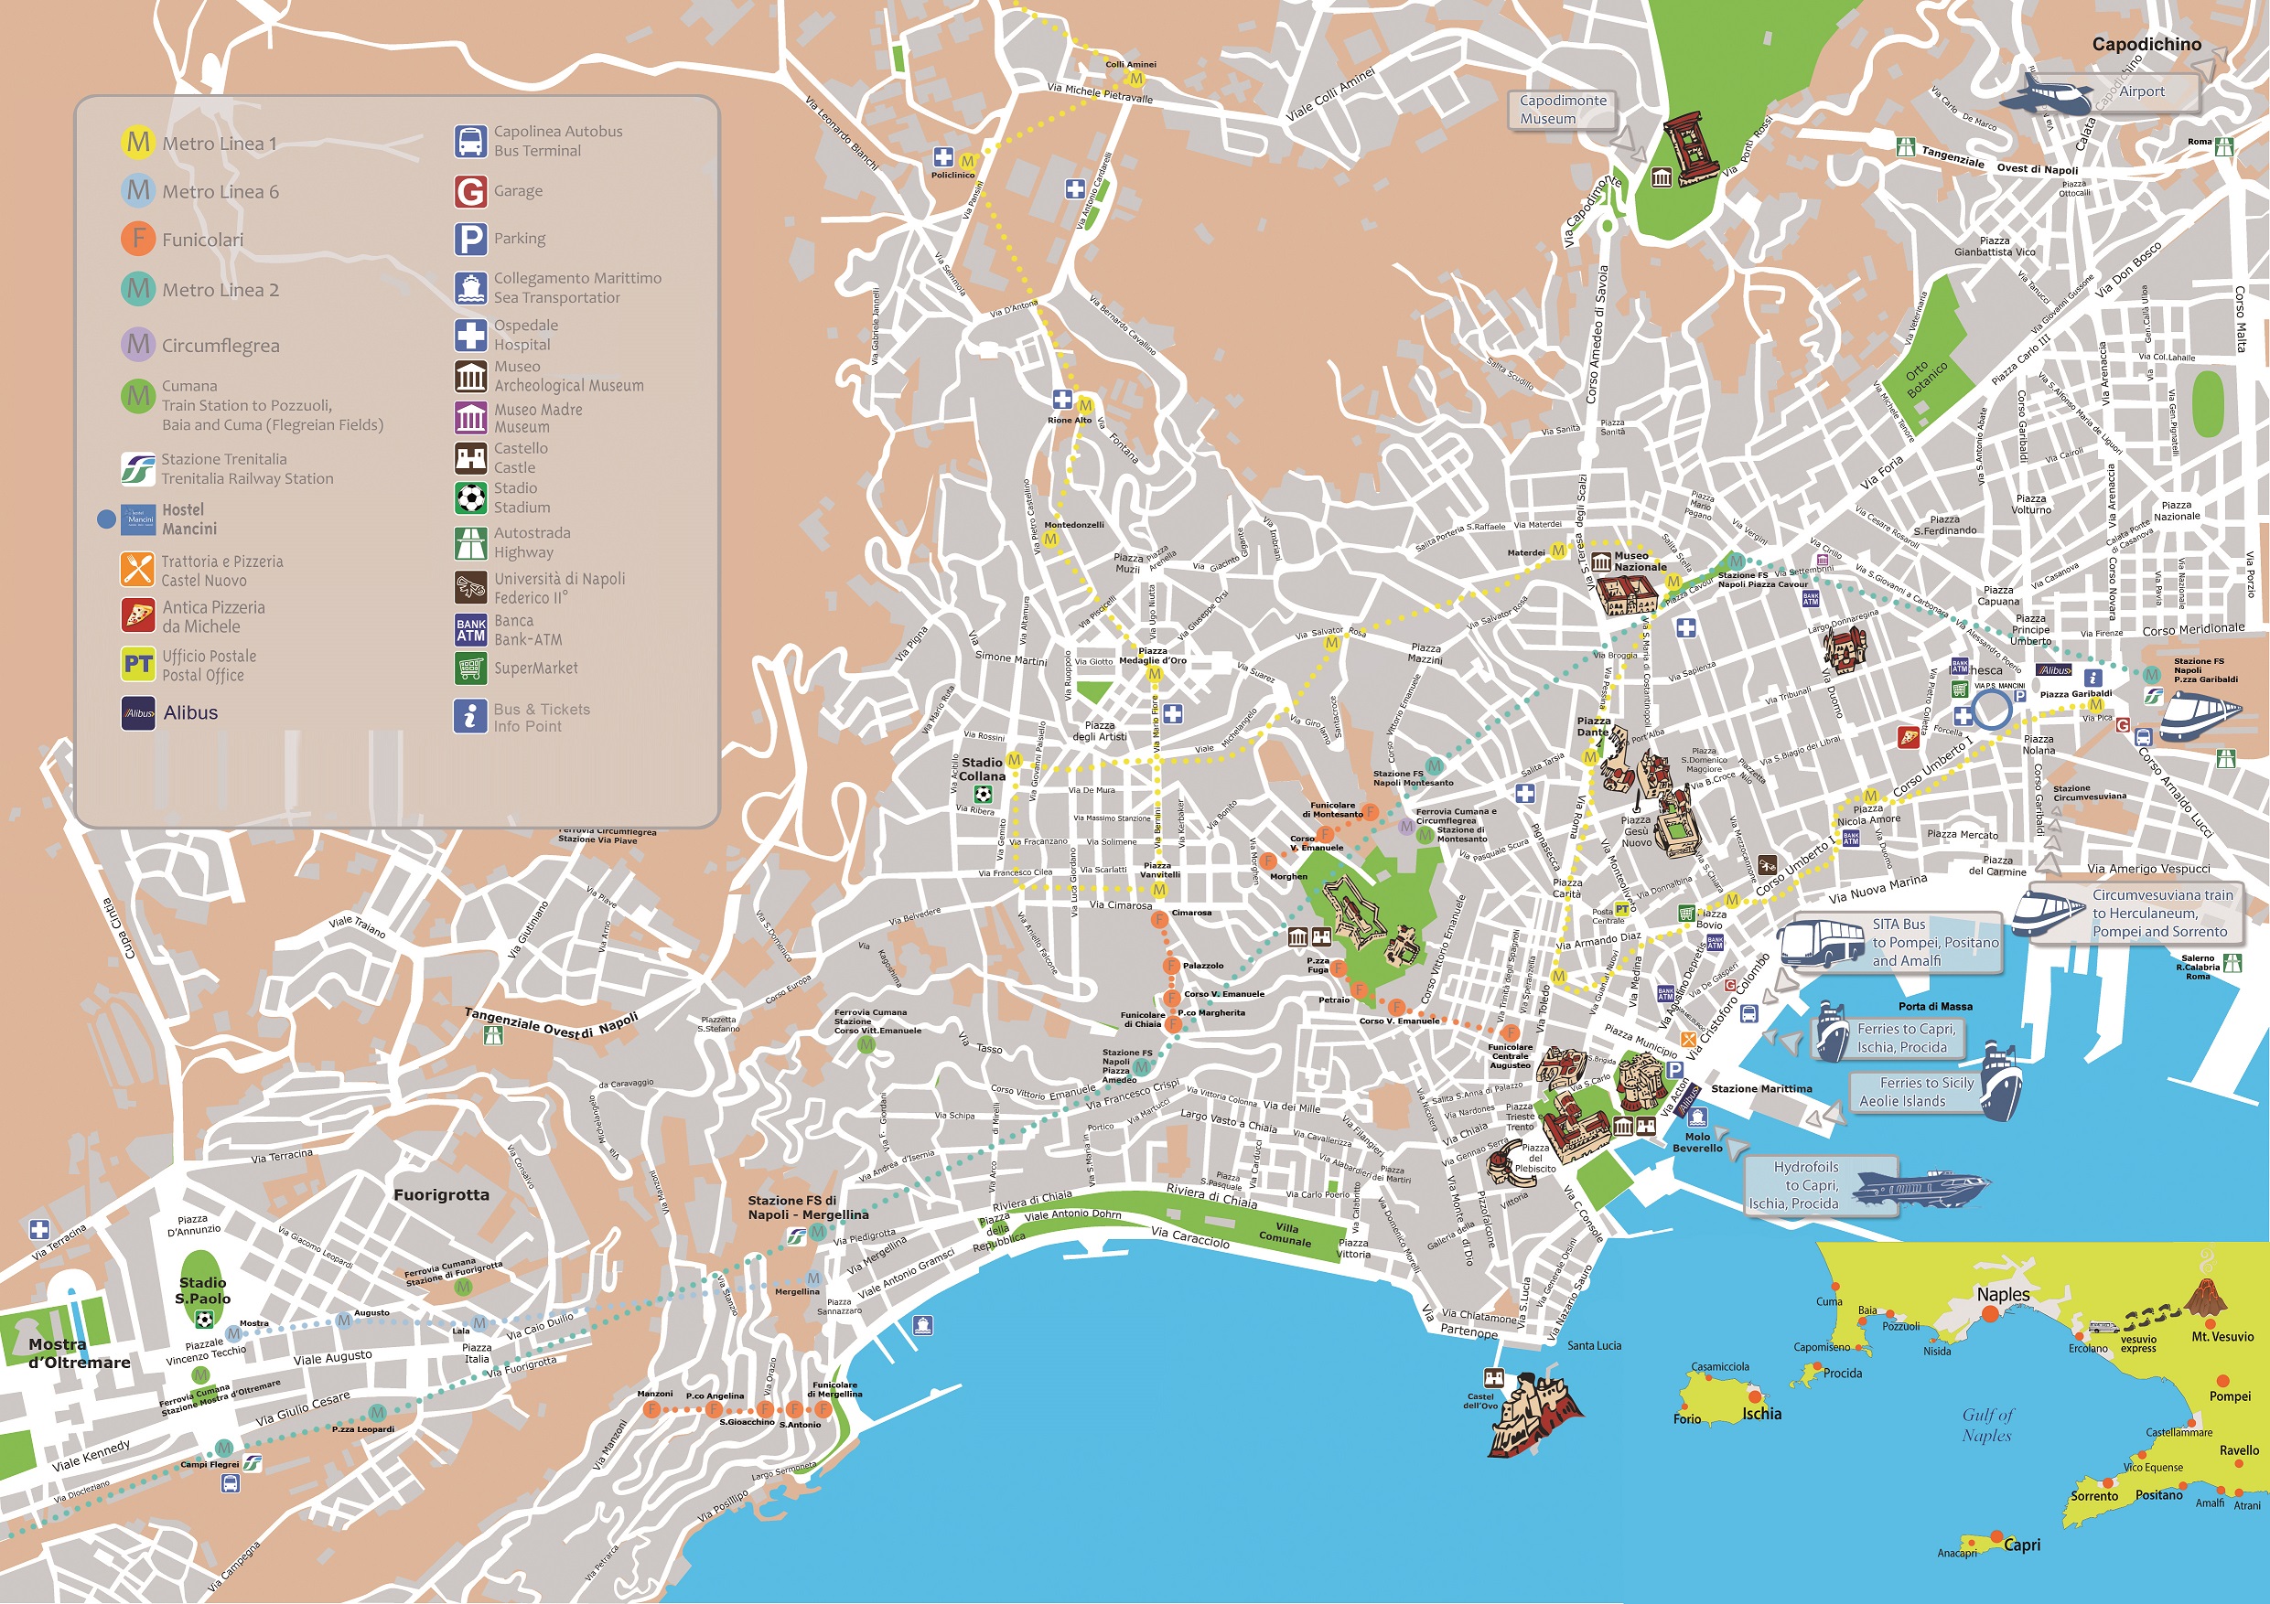2270x1604 pixels.
Task: Click the teal Metro Linea 2 legend icon
Action: [x=137, y=289]
